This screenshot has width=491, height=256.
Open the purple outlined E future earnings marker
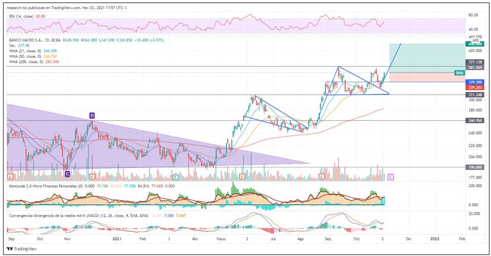click(x=391, y=177)
